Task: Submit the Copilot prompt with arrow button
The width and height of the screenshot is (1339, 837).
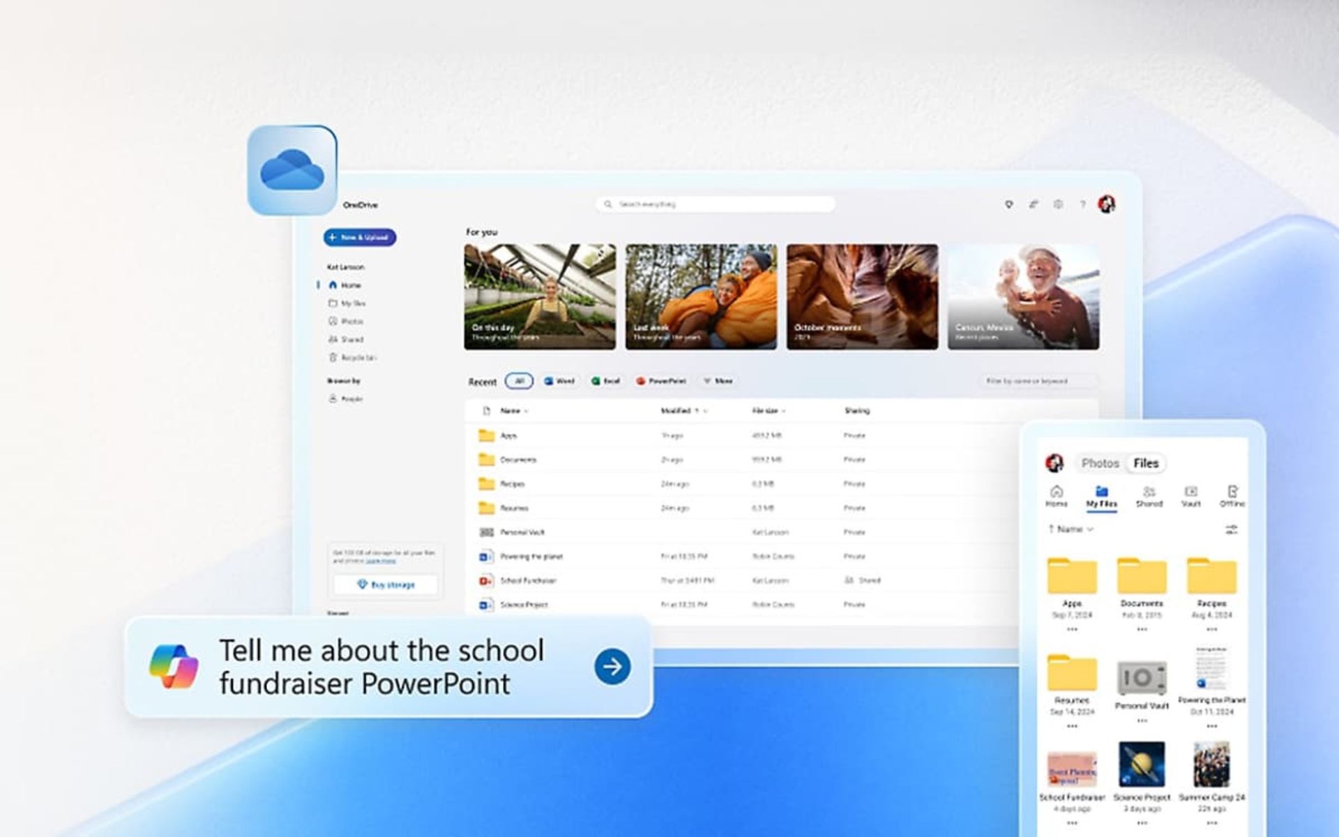Action: click(612, 667)
